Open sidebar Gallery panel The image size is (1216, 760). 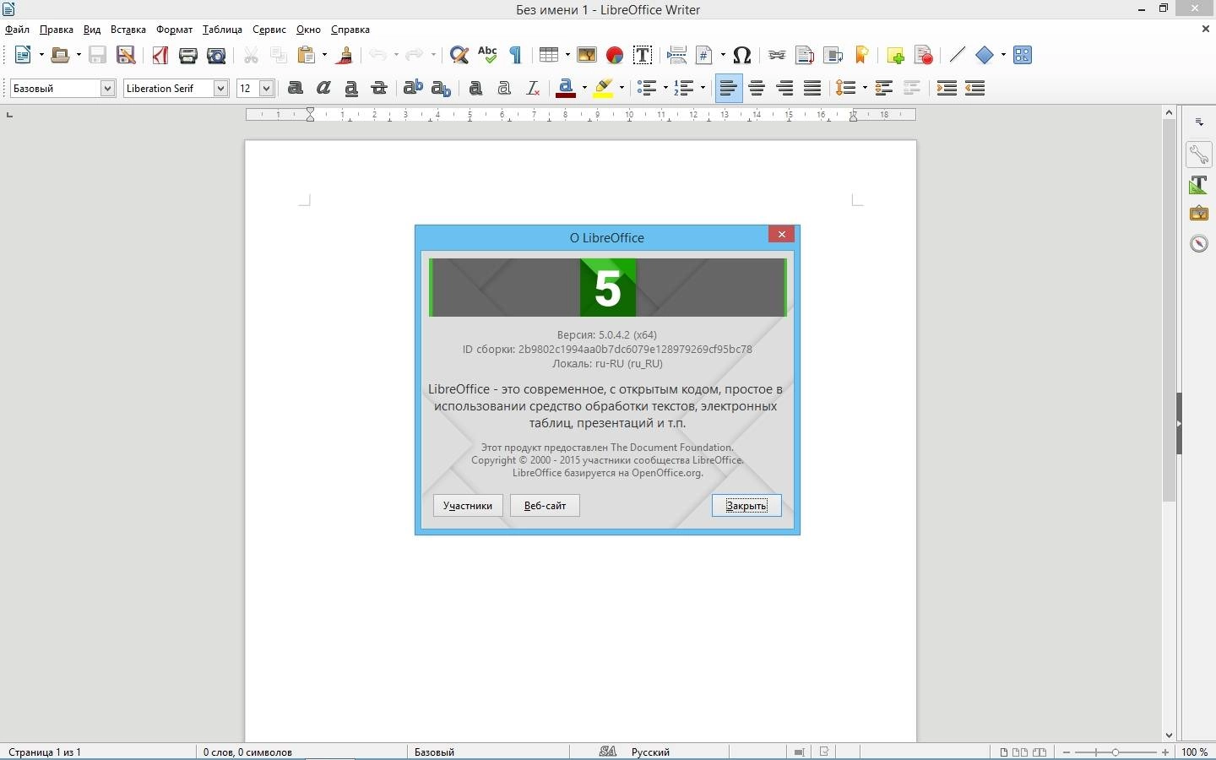point(1199,214)
